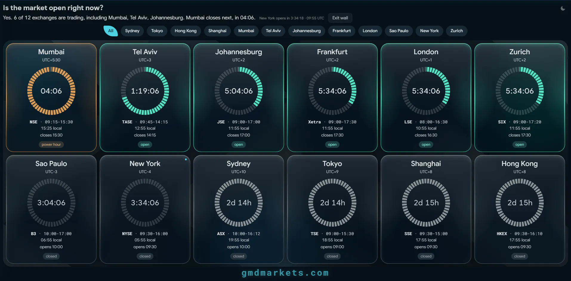
Task: Open the Sydney 2d 14h dial
Action: click(239, 203)
